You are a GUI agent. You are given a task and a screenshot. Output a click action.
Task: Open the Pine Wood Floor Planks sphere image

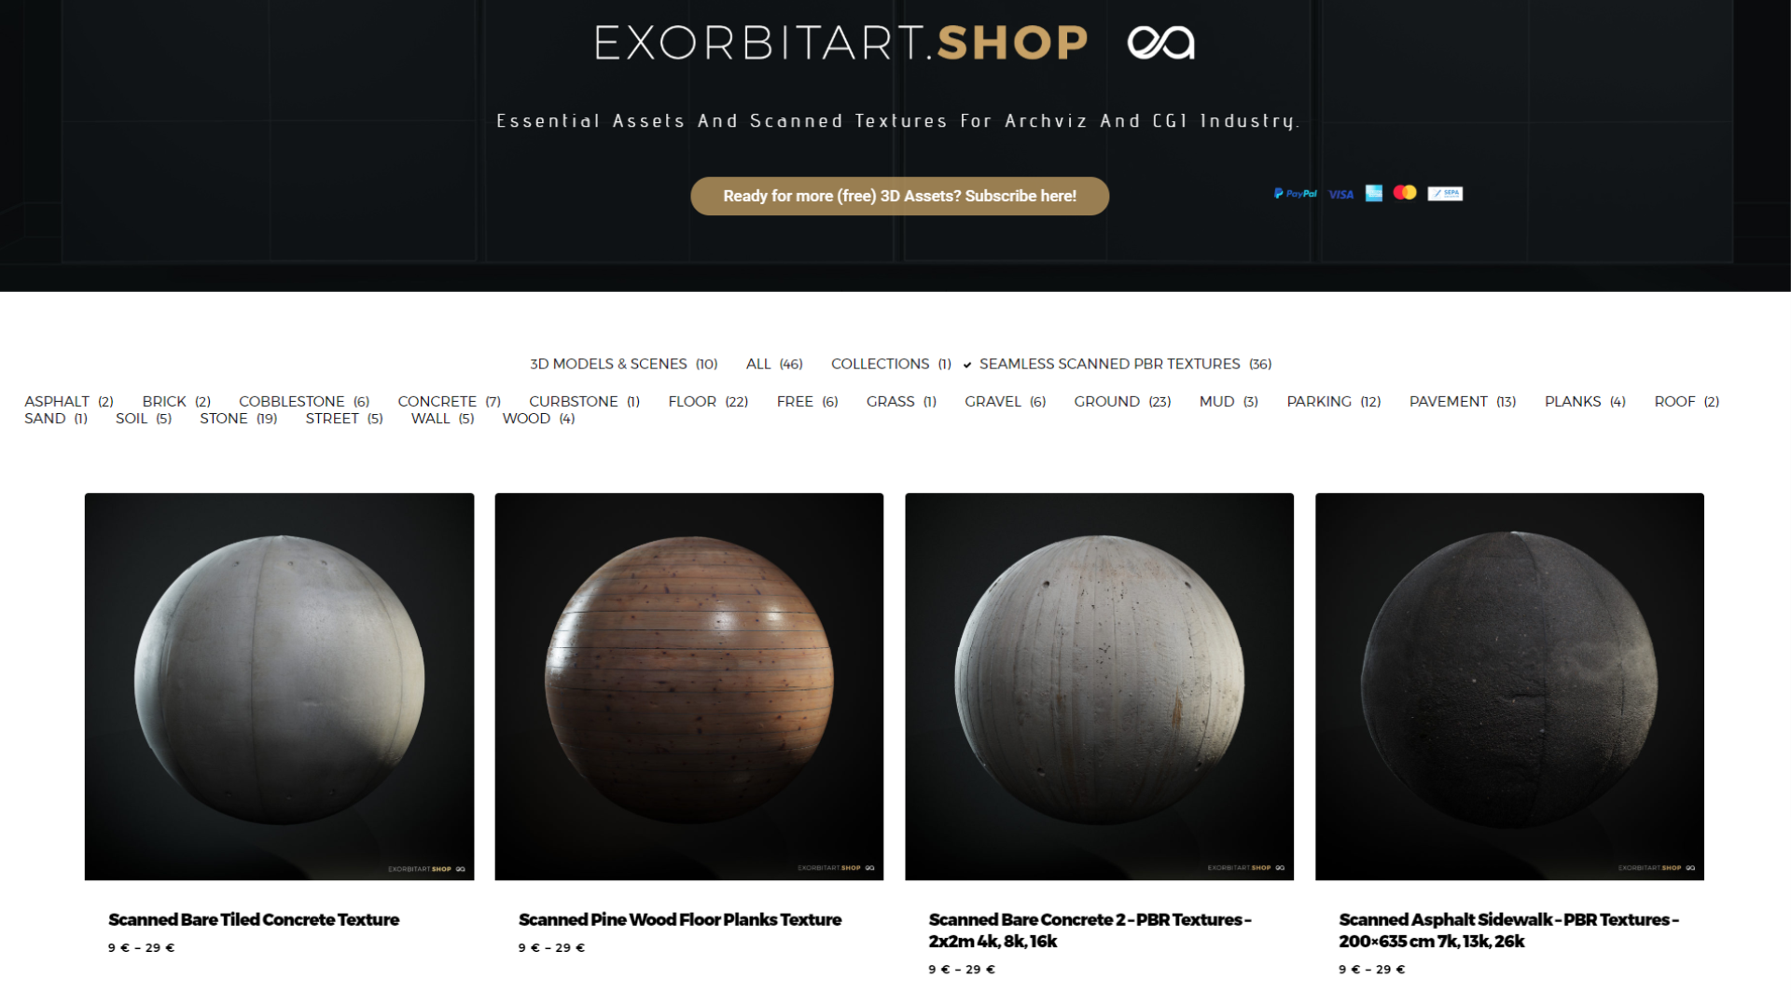click(689, 686)
